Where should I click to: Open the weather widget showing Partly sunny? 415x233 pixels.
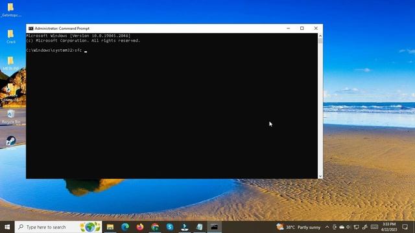[x=298, y=227]
